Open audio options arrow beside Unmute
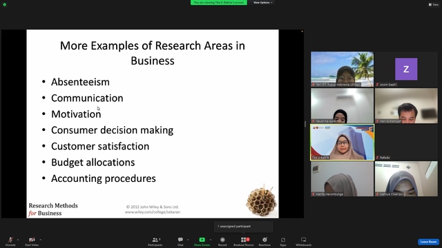442x248 pixels. tap(18, 240)
